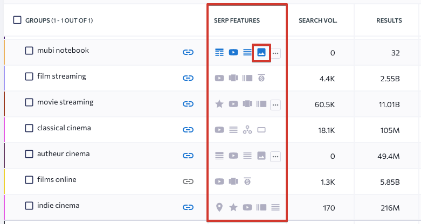
Task: Click the video icon in mubi notebook row
Action: pos(233,52)
